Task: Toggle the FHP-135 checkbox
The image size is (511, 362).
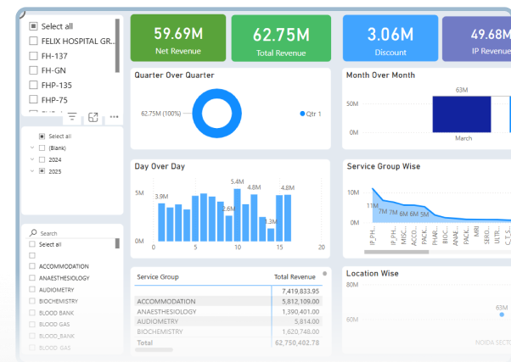Action: pos(33,85)
